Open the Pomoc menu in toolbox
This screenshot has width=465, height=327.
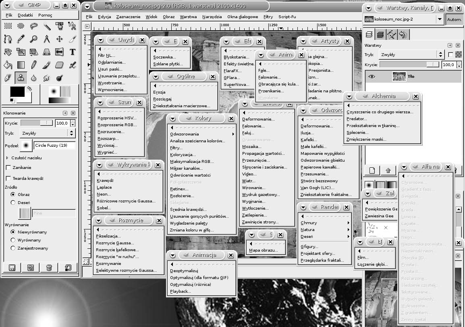[x=45, y=15]
